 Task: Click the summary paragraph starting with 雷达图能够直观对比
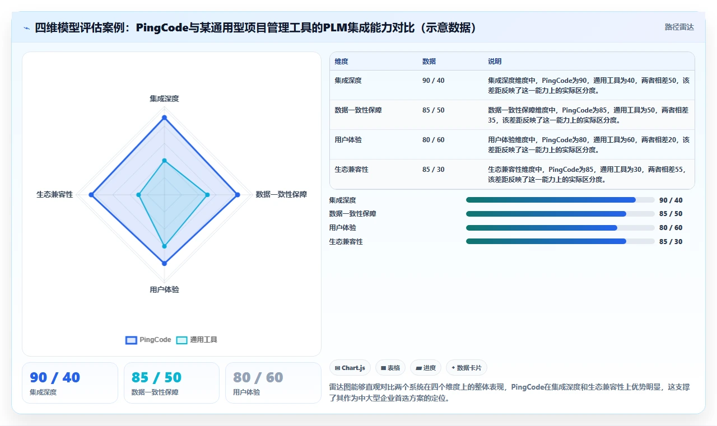coord(510,394)
